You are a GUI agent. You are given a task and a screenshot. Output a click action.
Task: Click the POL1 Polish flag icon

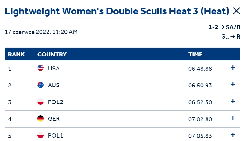(x=41, y=135)
